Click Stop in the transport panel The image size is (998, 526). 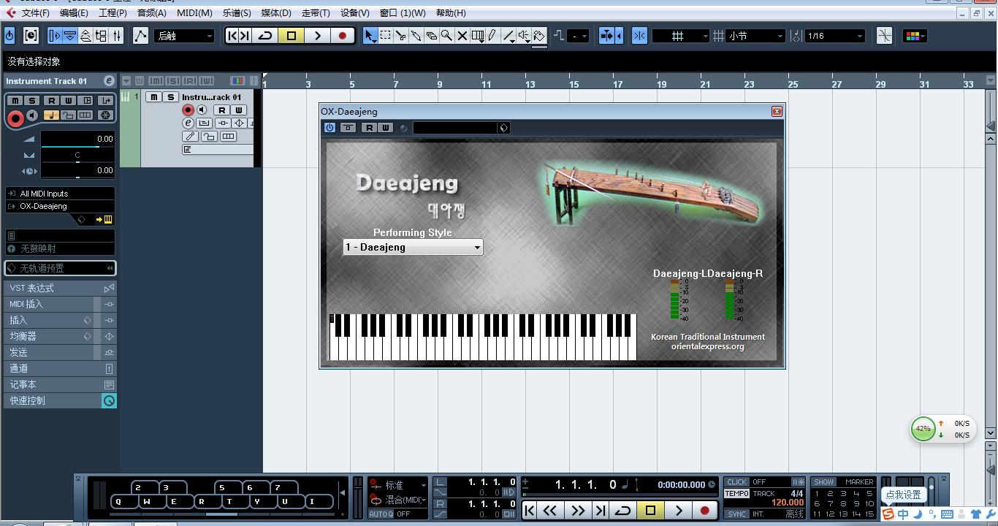[650, 511]
